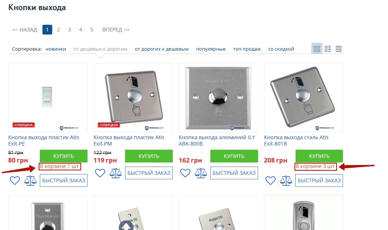Go to page 3 of results
388x230 pixels.
(69, 30)
